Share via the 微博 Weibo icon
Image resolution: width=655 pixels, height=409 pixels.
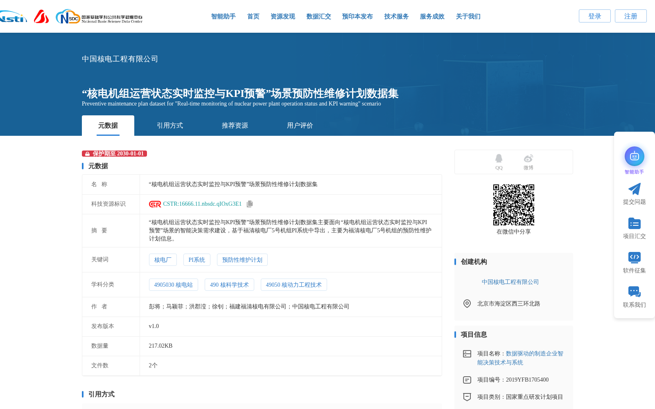coord(529,158)
